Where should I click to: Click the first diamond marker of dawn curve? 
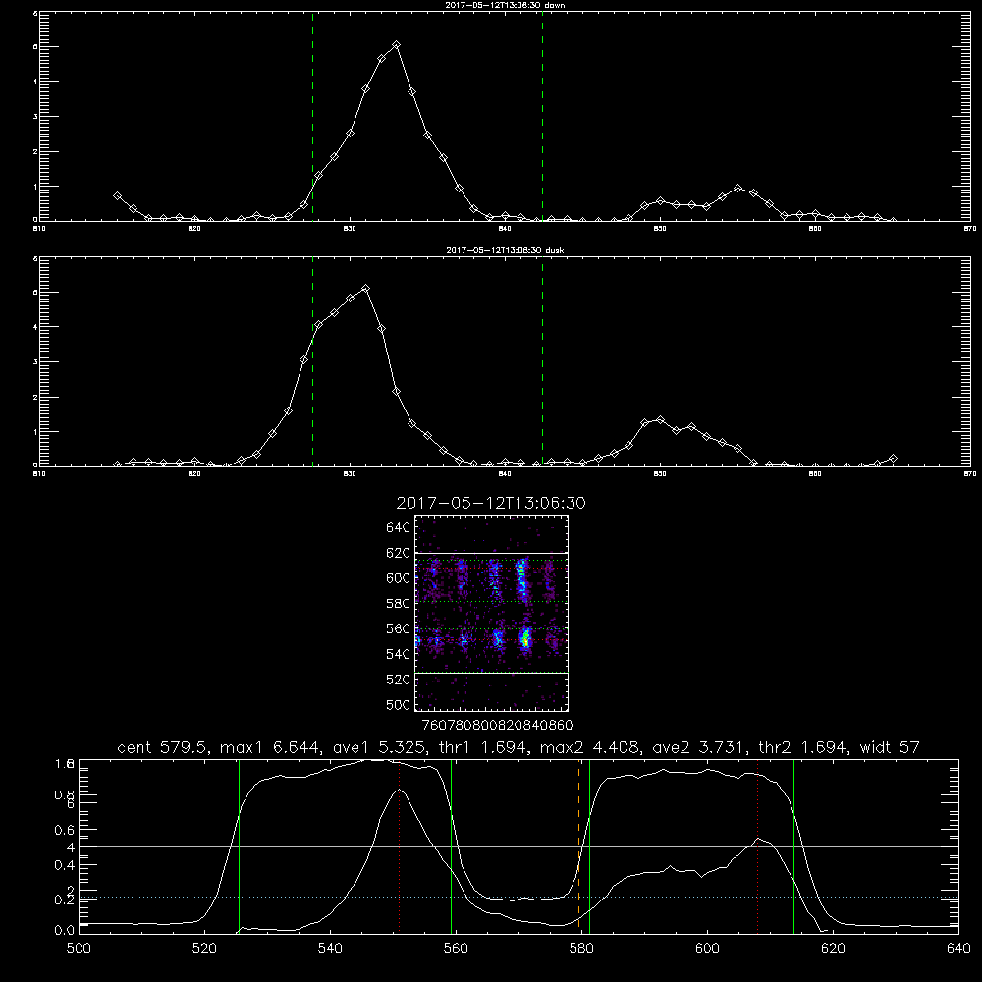click(117, 196)
